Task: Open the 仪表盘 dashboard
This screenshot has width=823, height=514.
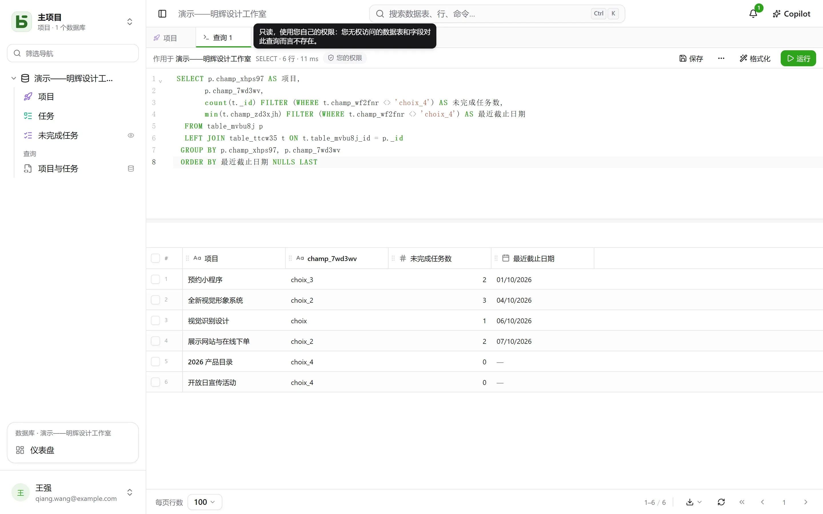Action: tap(73, 450)
